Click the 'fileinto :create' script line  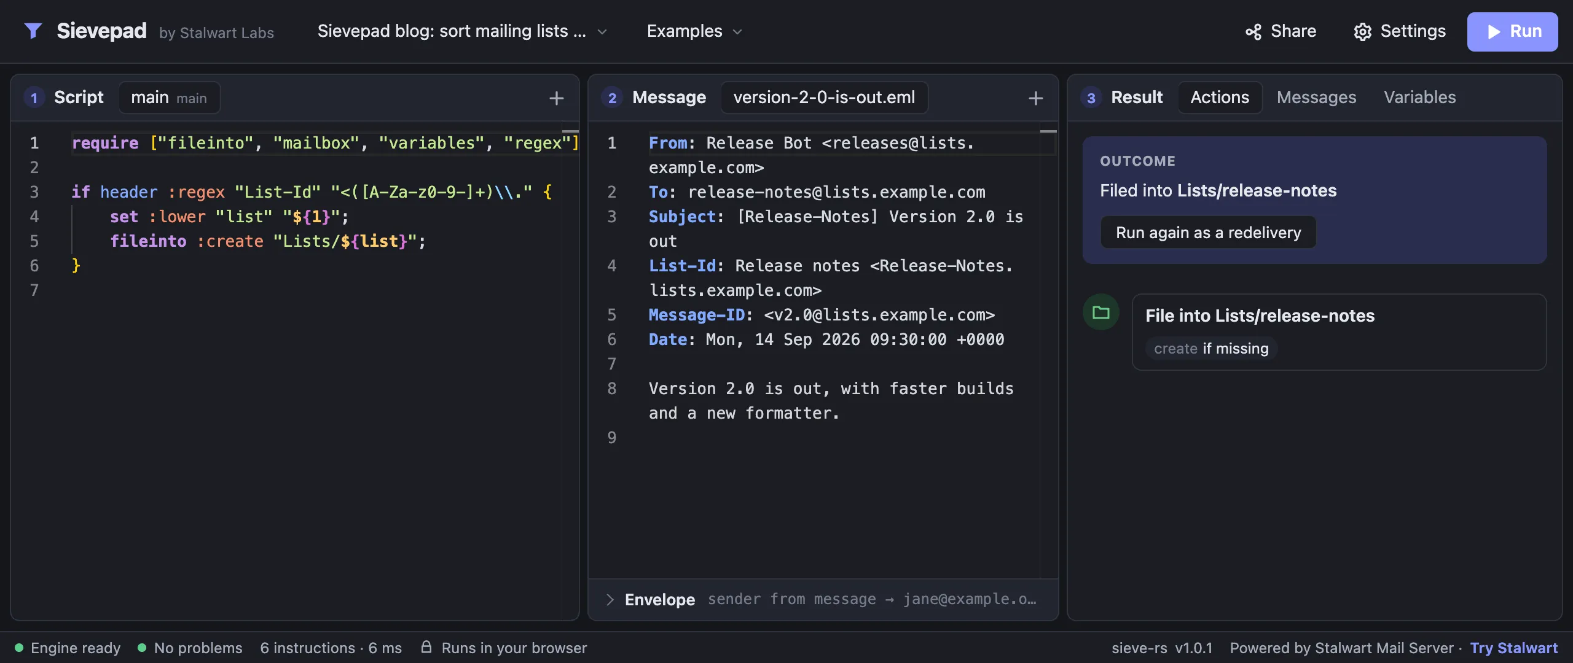(268, 241)
